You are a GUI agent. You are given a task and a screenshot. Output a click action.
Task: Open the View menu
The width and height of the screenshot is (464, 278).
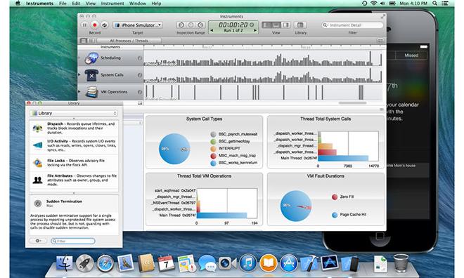coord(90,4)
